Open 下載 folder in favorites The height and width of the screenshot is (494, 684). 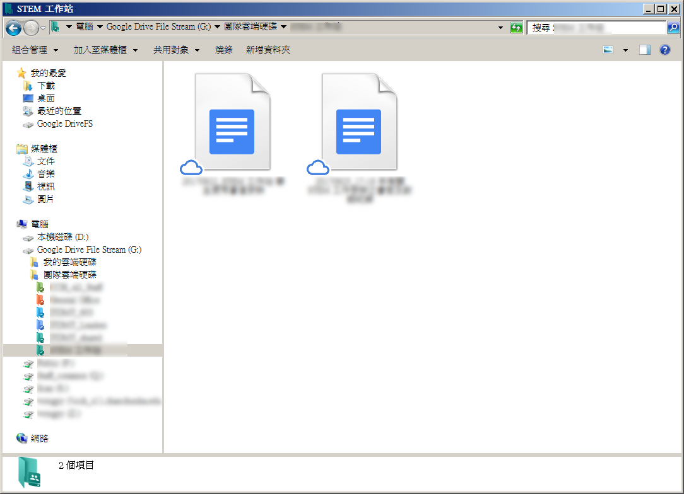45,86
